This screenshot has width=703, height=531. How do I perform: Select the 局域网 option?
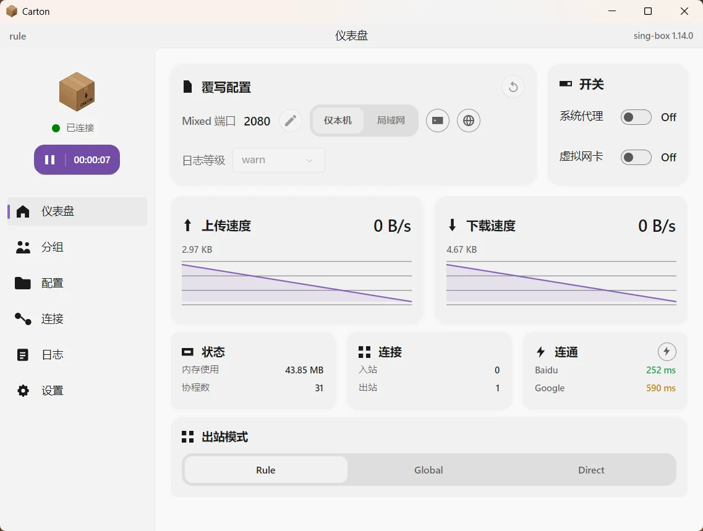[x=391, y=121]
